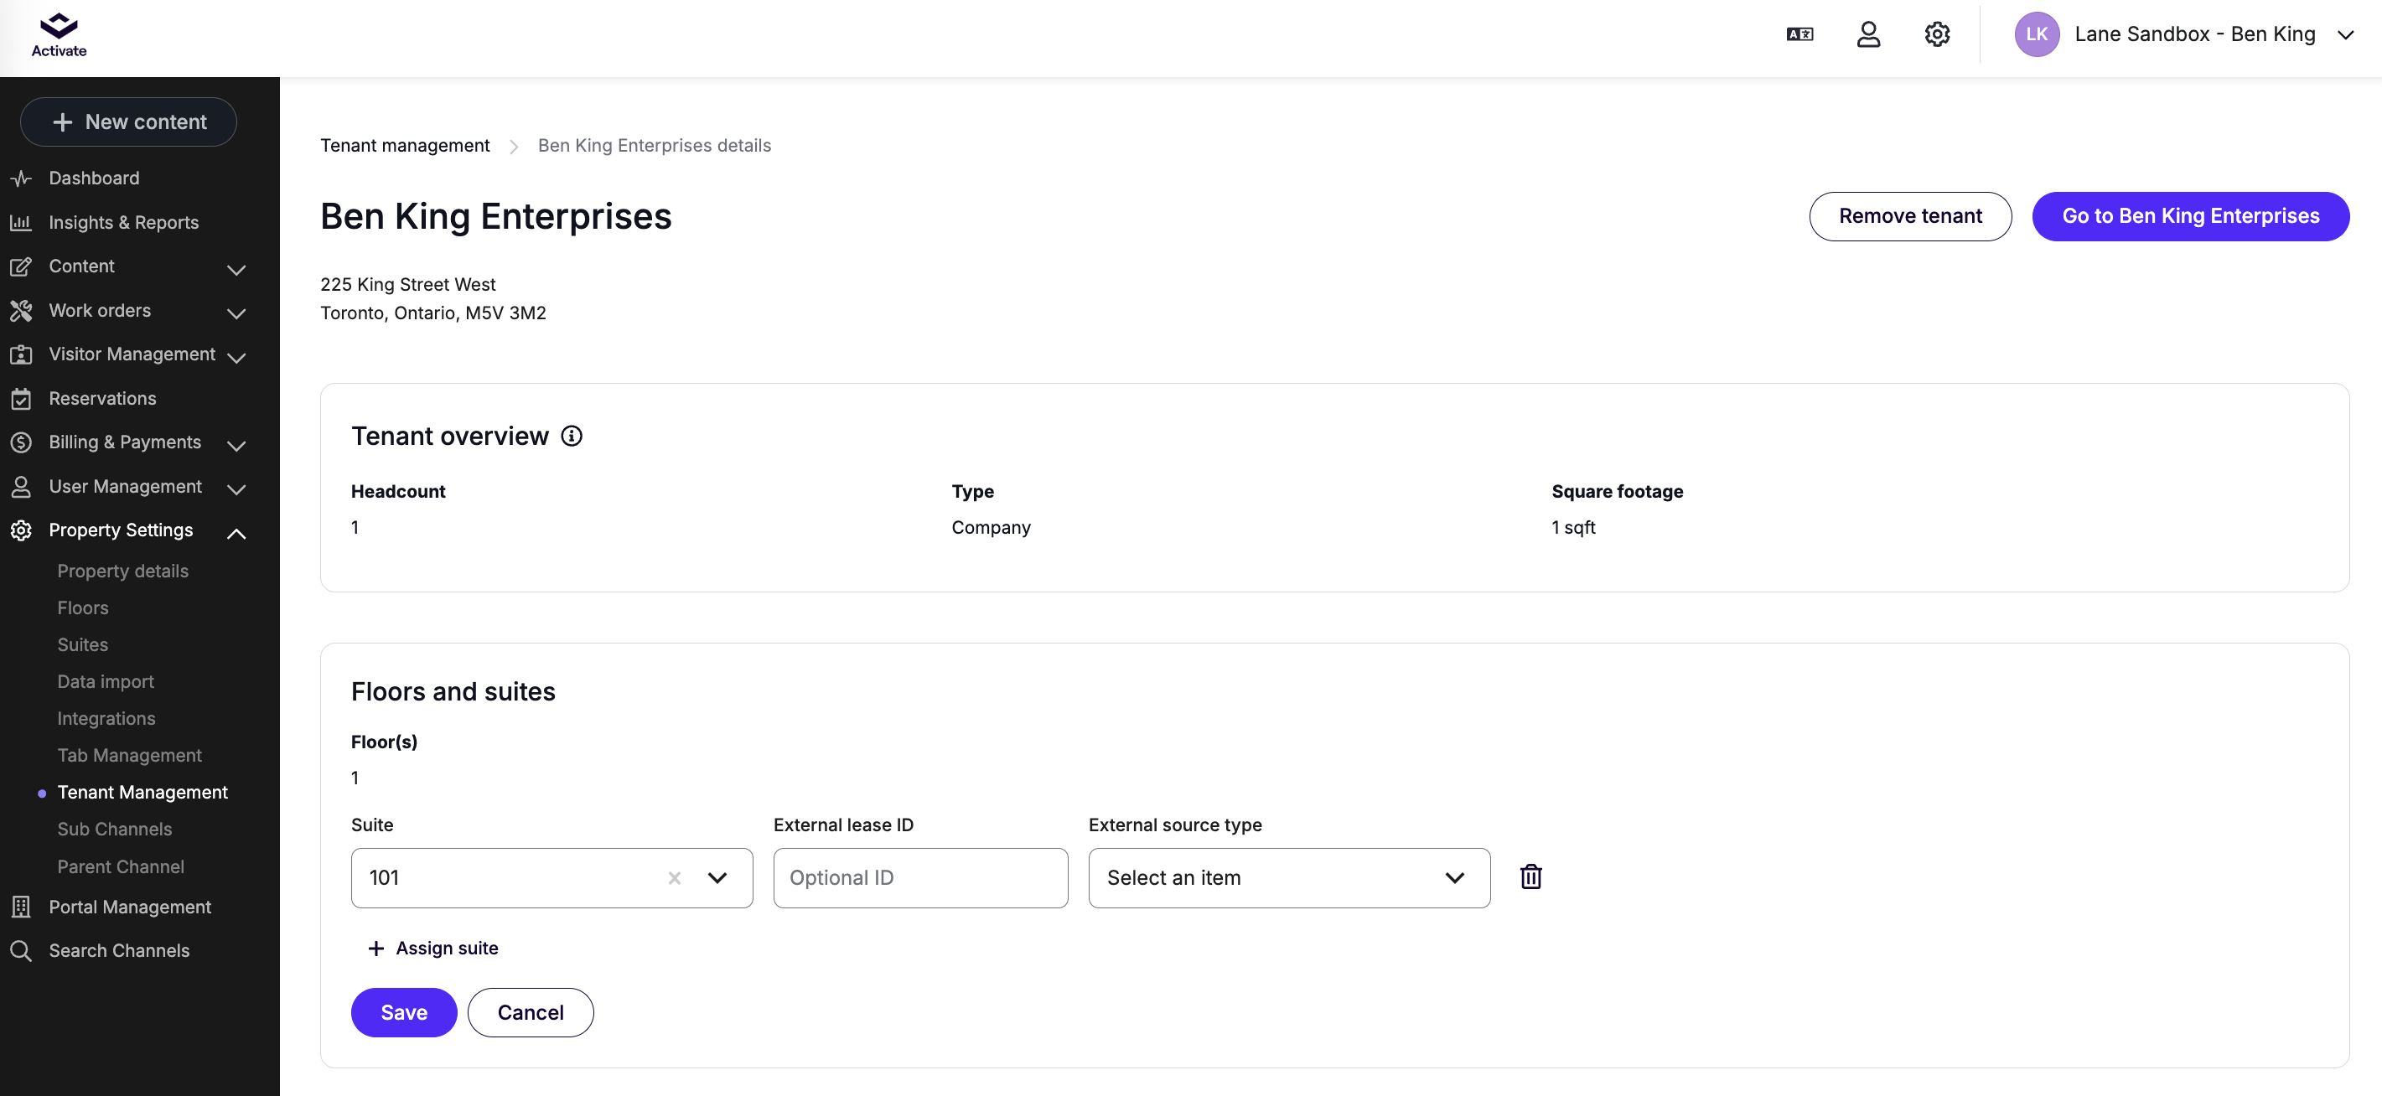Open the Tenant overview info icon
Screen dimensions: 2382x1096
coord(572,435)
